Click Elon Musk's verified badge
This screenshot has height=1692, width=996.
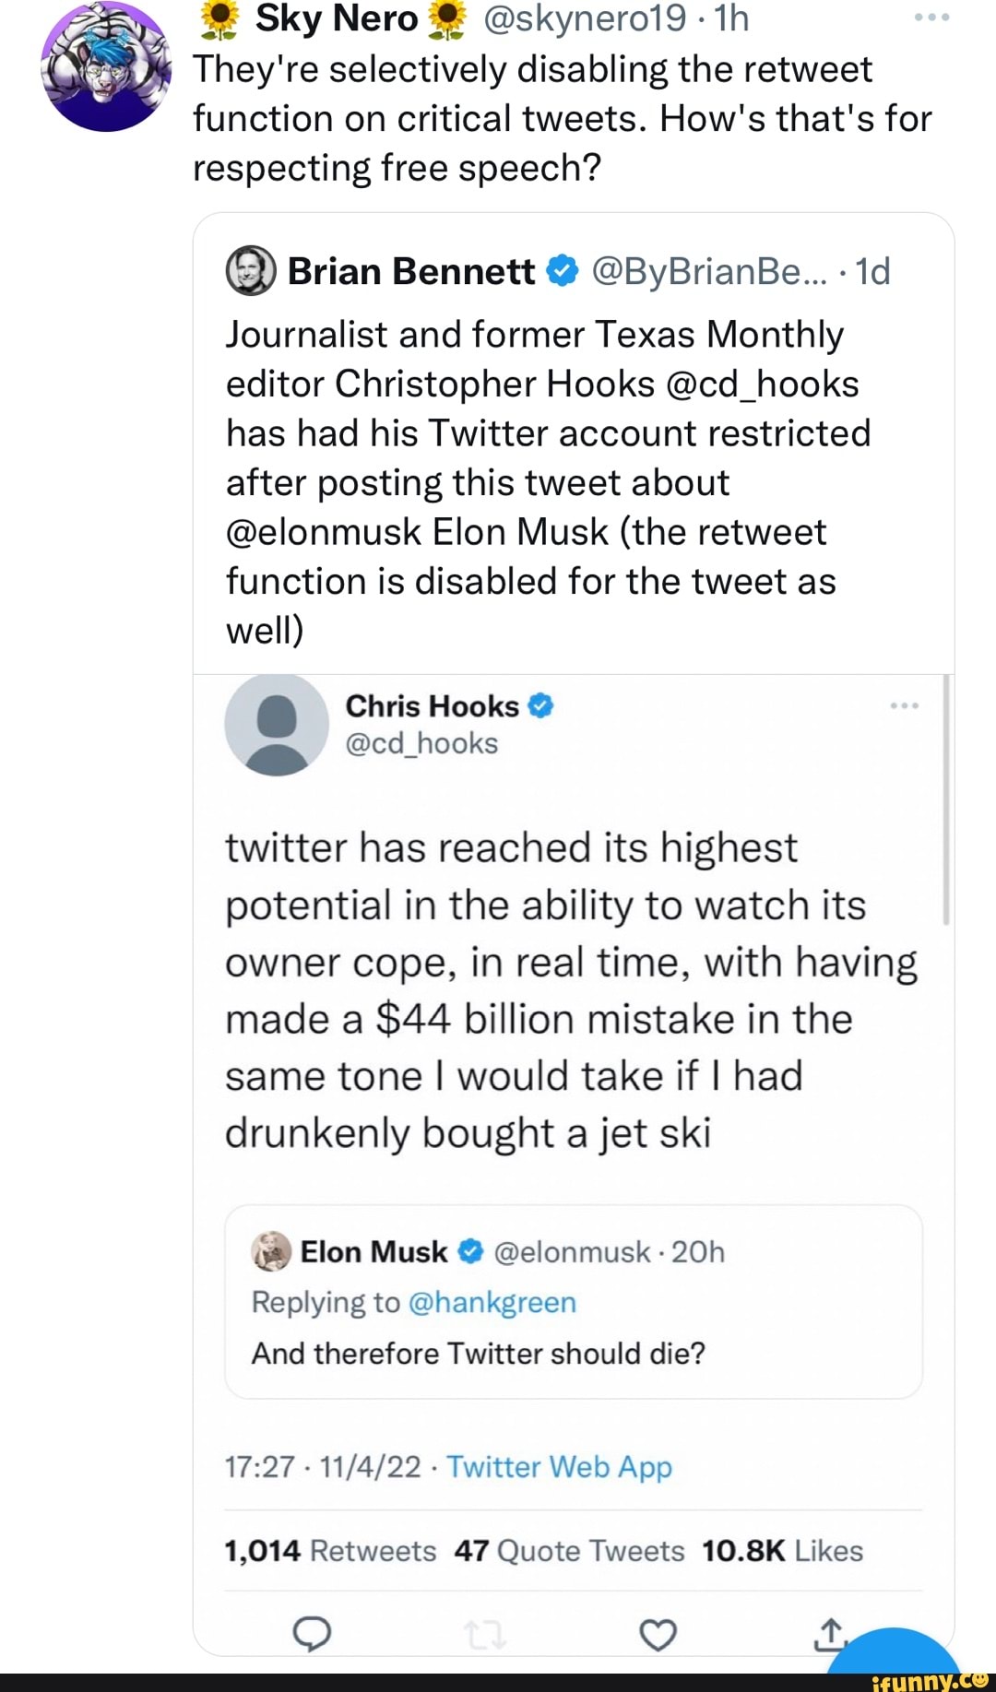pyautogui.click(x=470, y=1251)
